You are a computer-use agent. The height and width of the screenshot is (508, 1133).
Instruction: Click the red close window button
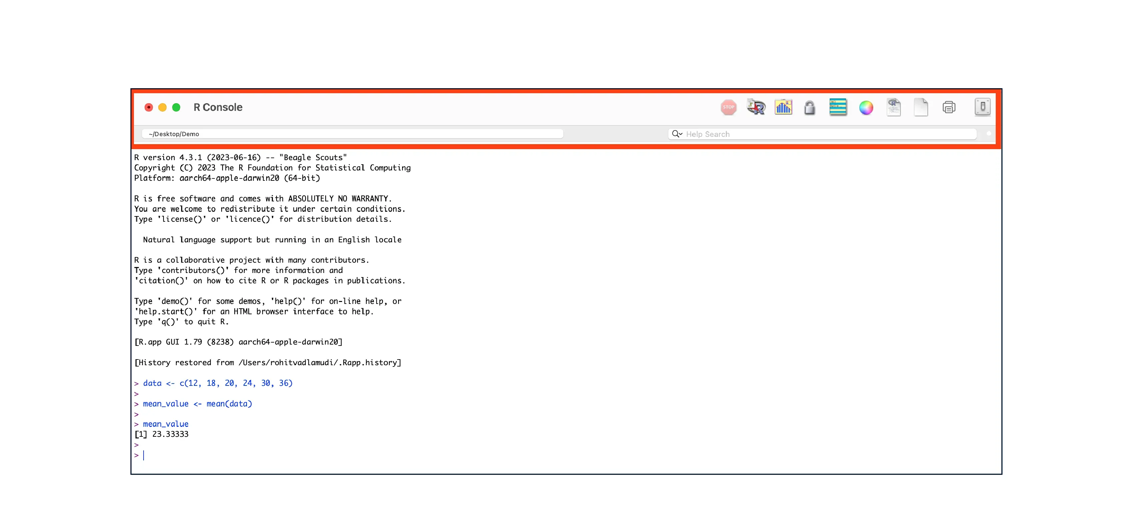click(x=149, y=107)
